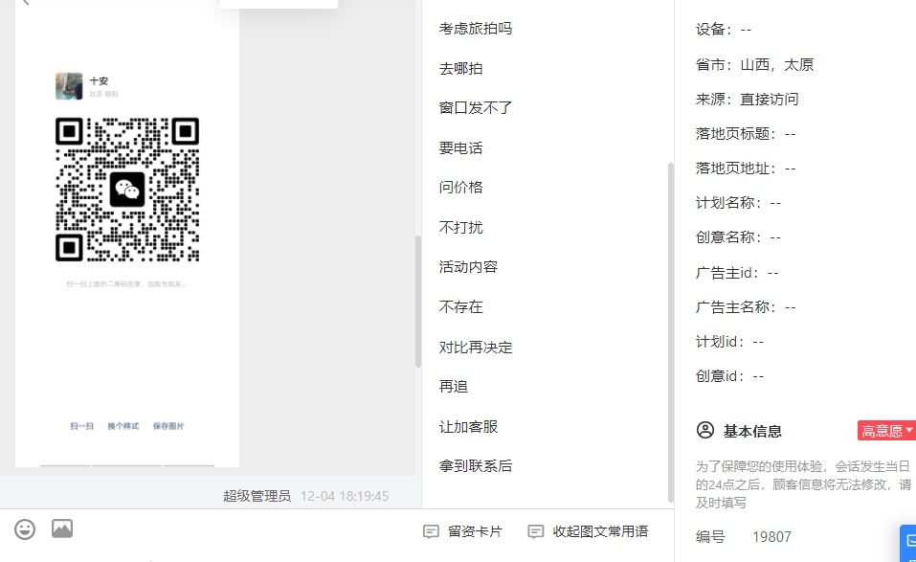The image size is (916, 562).
Task: Select quick phrase 去哪拍
Action: [x=461, y=68]
